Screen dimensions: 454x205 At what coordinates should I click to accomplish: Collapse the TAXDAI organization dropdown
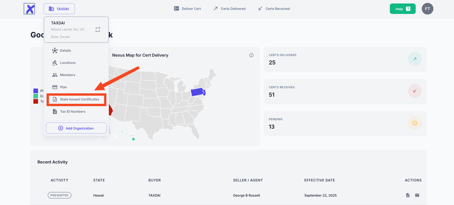coord(59,9)
